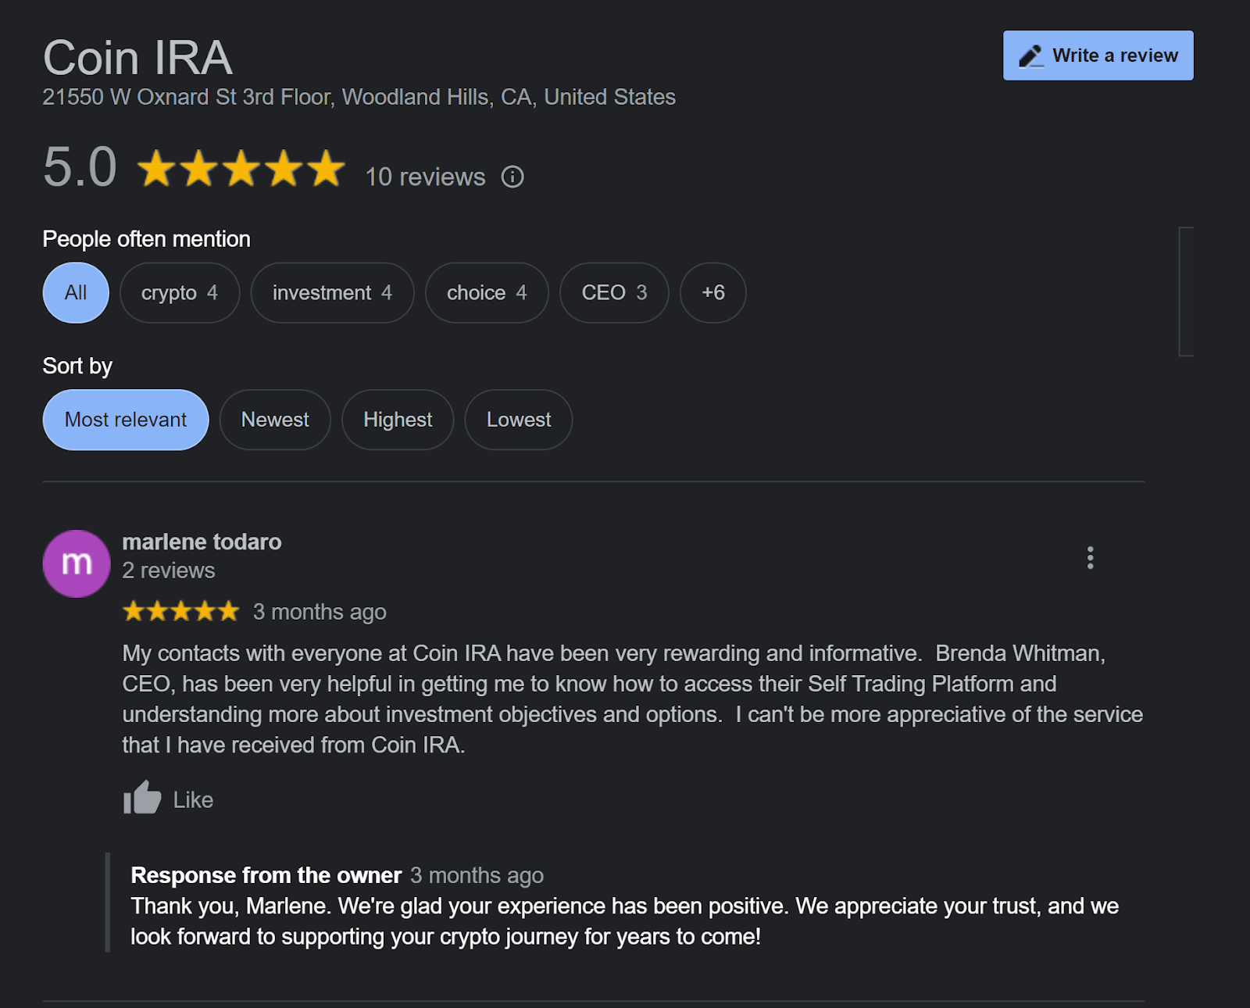Like marlene todaro's review with thumbs-up
Viewport: 1250px width, 1008px height.
(168, 799)
